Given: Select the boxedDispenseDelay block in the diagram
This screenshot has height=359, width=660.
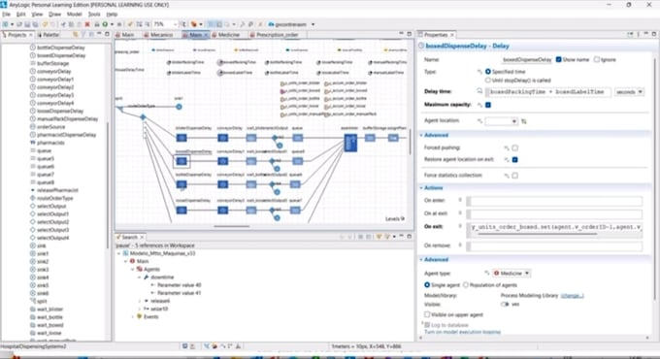Looking at the screenshot, I should point(181,161).
